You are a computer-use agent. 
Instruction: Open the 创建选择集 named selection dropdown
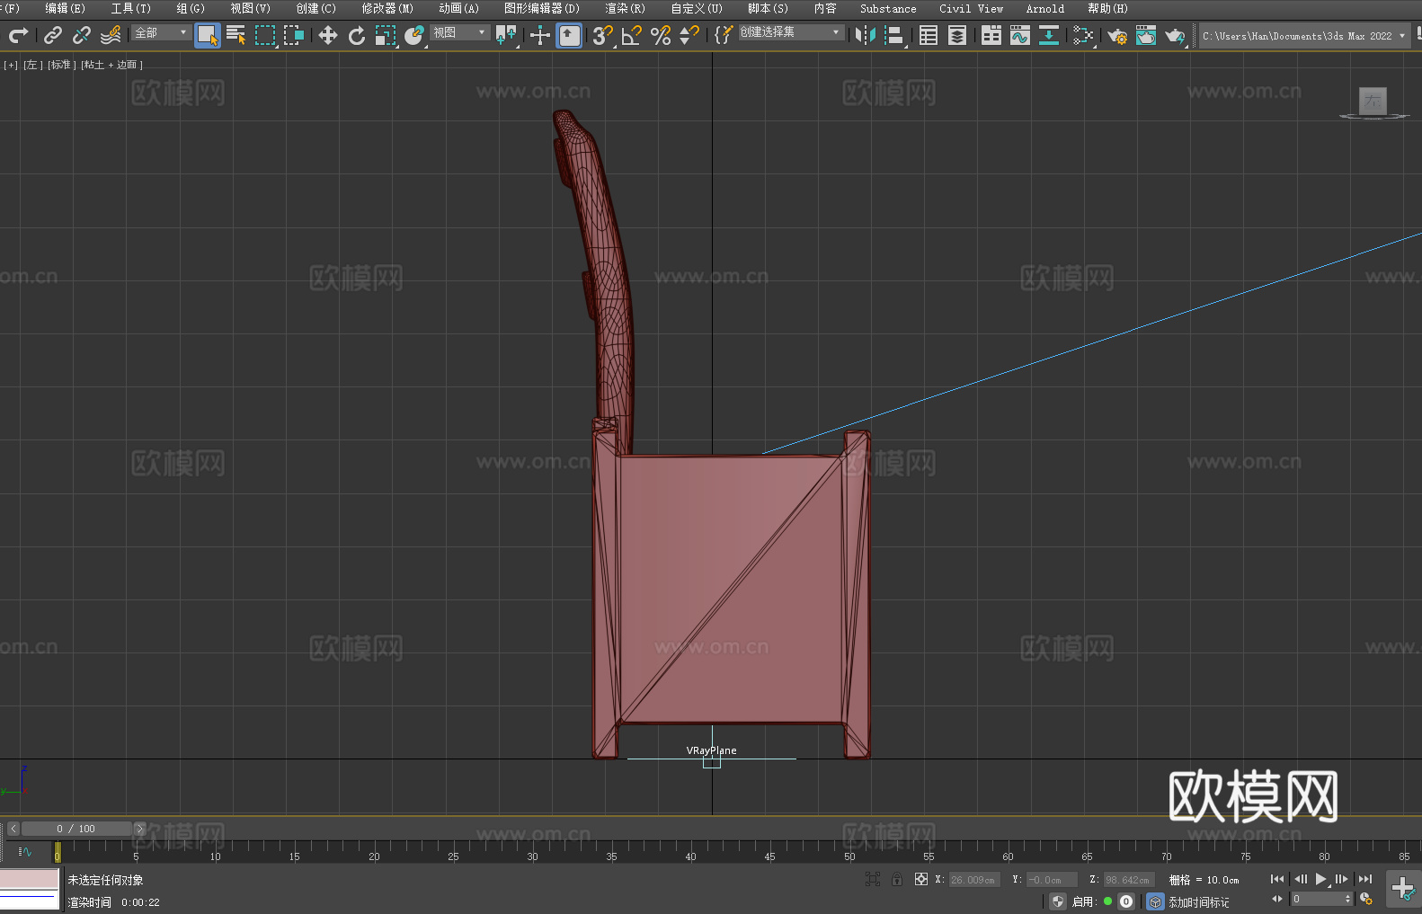(x=791, y=32)
